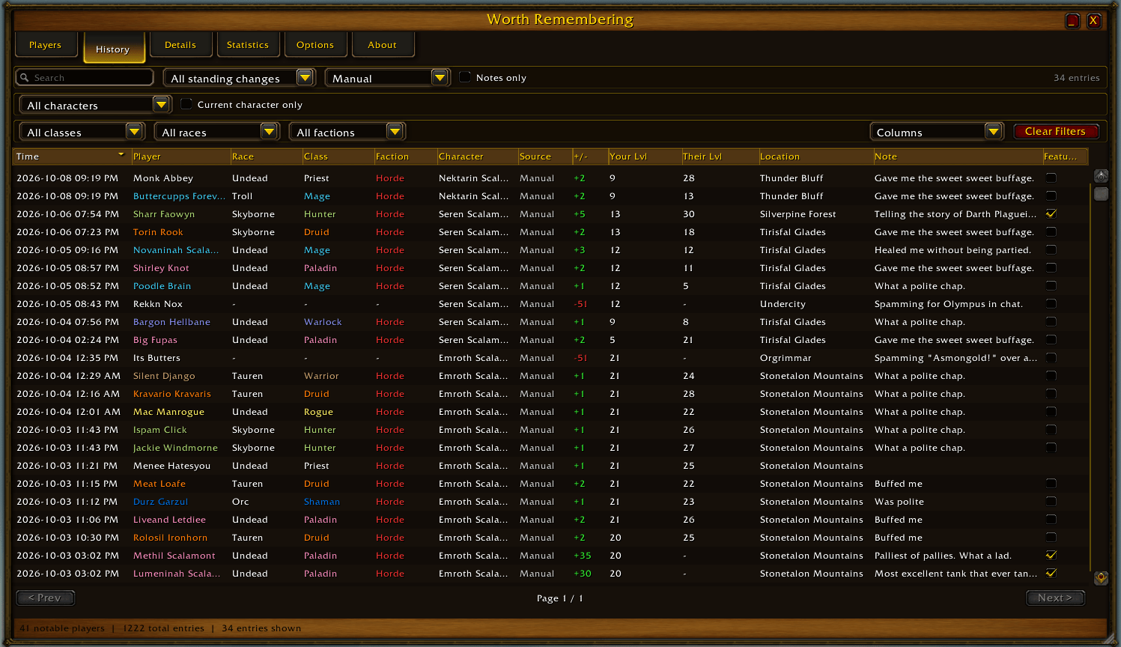Select the Rekkn Nox history row
Screen dimensions: 1121x647
[550, 304]
